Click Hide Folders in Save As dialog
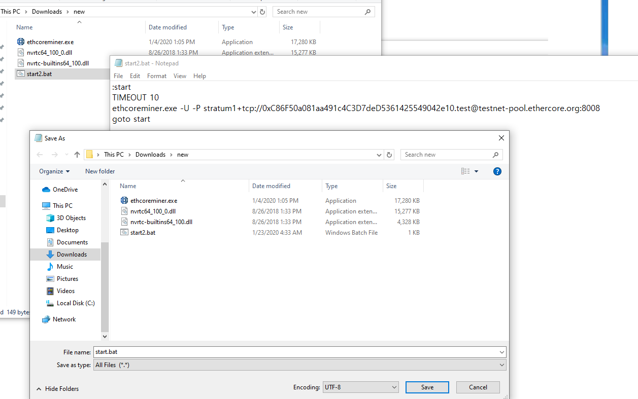 (x=57, y=389)
